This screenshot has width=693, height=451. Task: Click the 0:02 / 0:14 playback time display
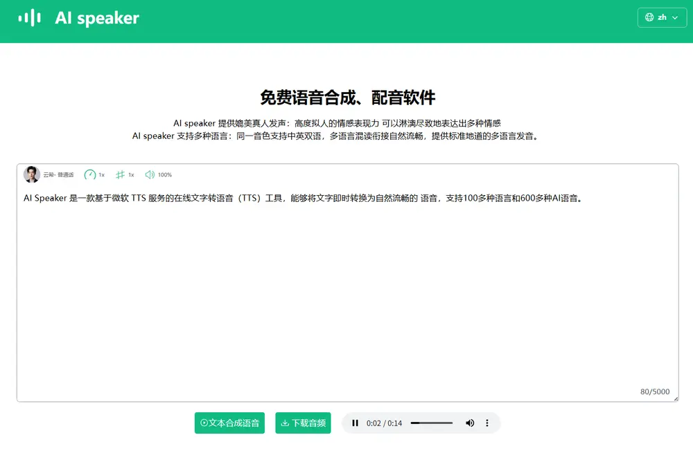pos(384,423)
